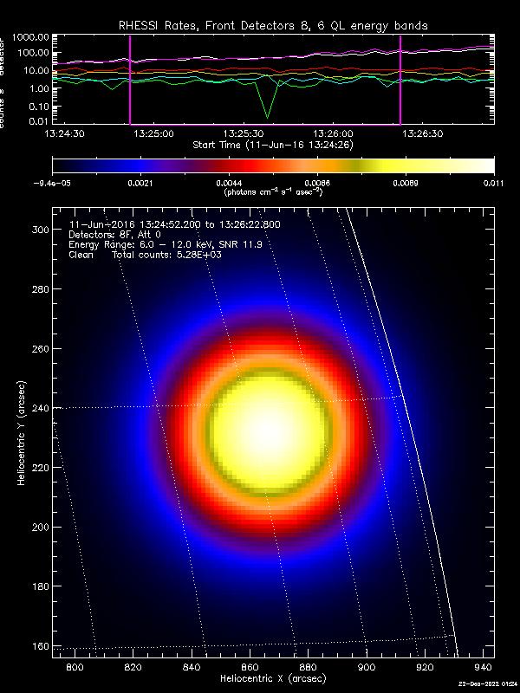This screenshot has width=520, height=693.
Task: Click the X-axis tick label "860"
Action: coord(250,666)
